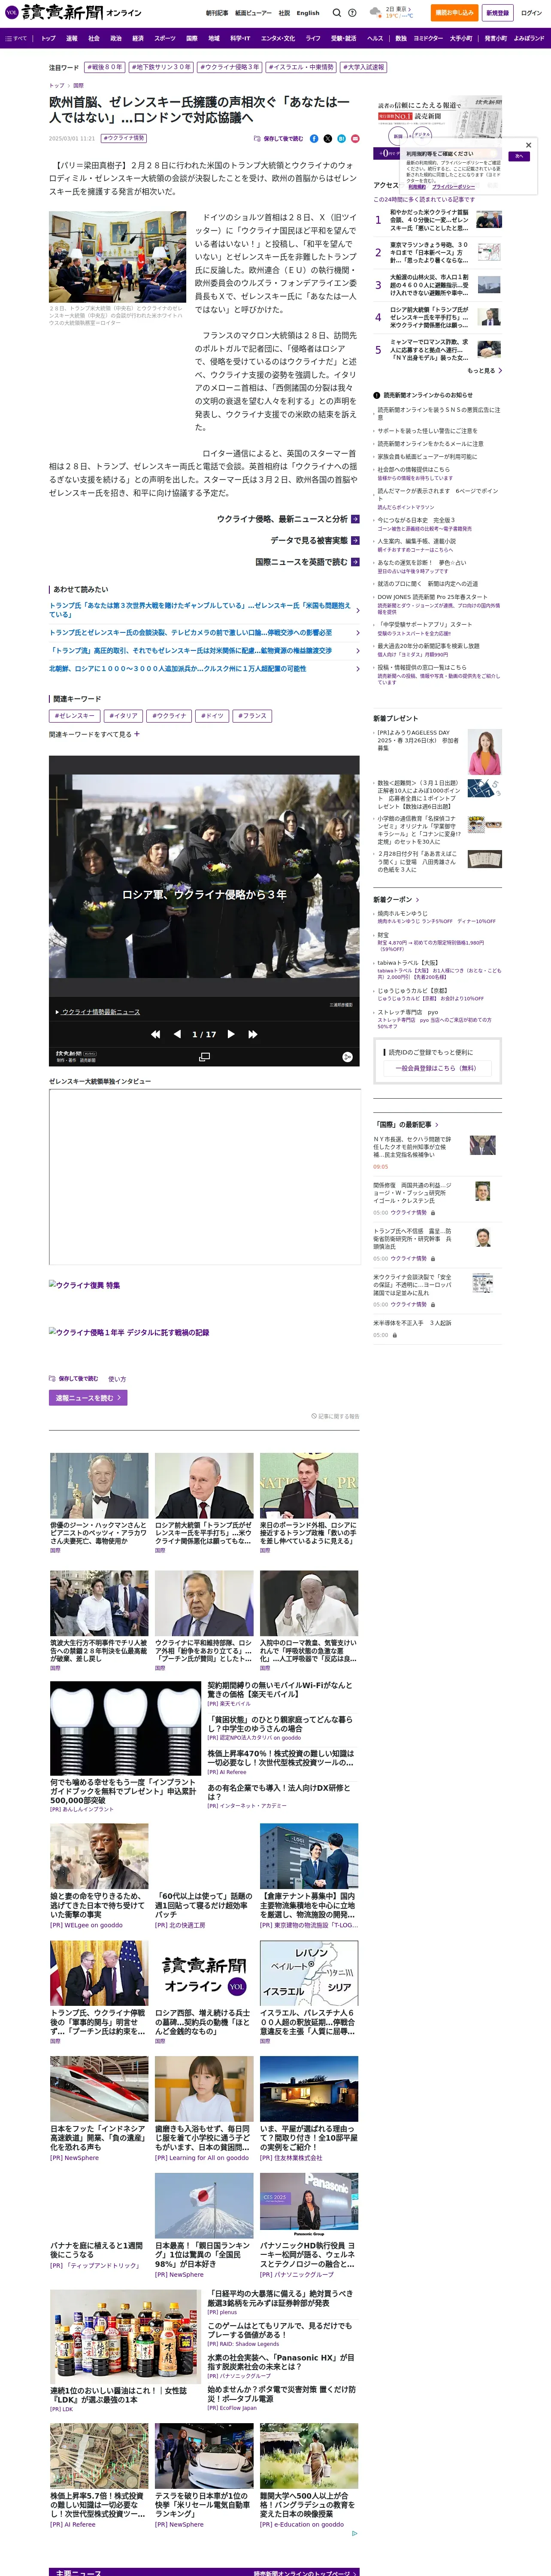Go to previous slide in slideshow
Image resolution: width=551 pixels, height=2576 pixels.
[x=177, y=1034]
